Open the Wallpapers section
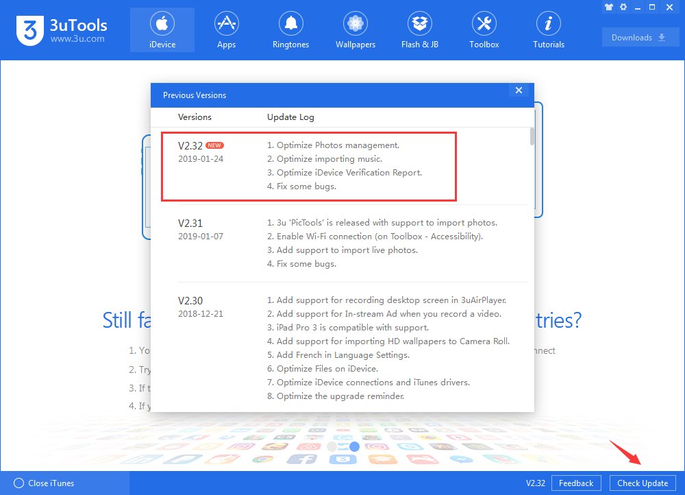Screen dimensions: 685x495 (x=355, y=29)
